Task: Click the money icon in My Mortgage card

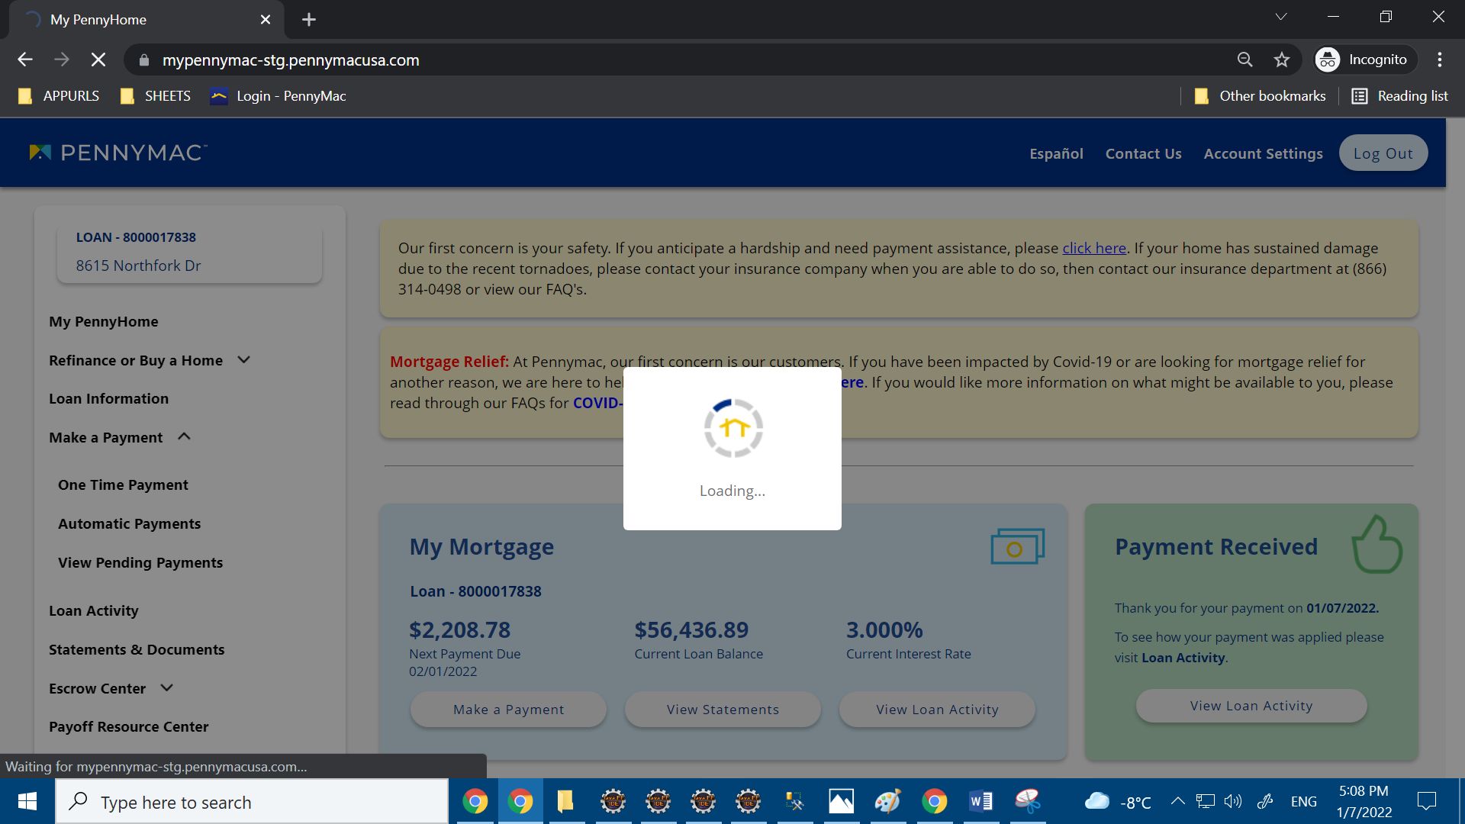Action: coord(1017,546)
